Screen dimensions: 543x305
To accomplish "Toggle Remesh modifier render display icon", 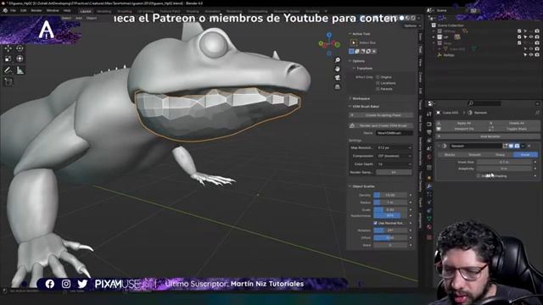I will tap(517, 146).
